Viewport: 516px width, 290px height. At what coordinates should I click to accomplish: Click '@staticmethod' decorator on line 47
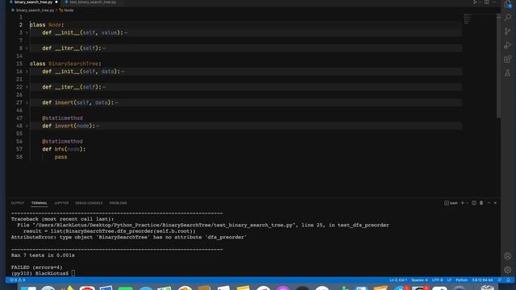(x=63, y=118)
